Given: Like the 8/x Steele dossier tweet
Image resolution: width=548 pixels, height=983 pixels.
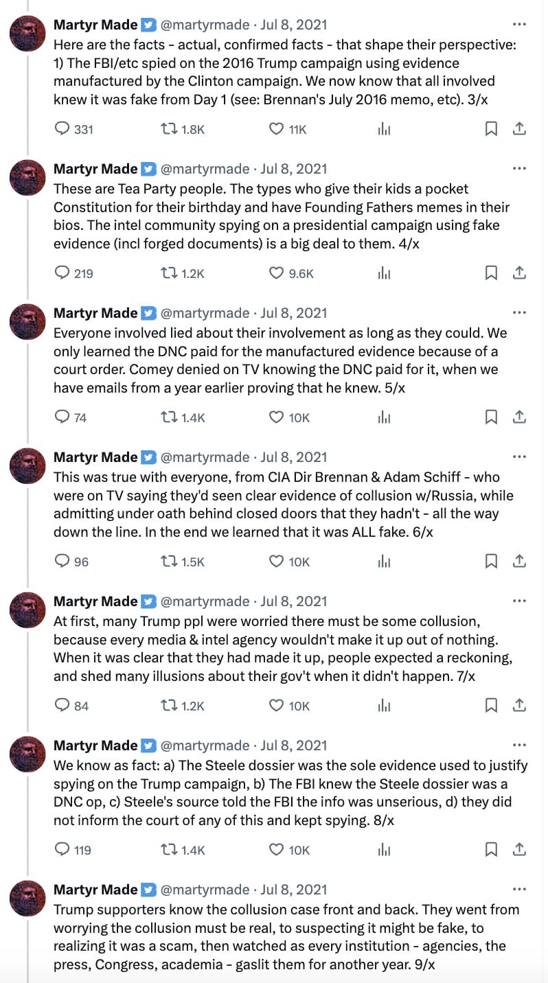Looking at the screenshot, I should [276, 849].
